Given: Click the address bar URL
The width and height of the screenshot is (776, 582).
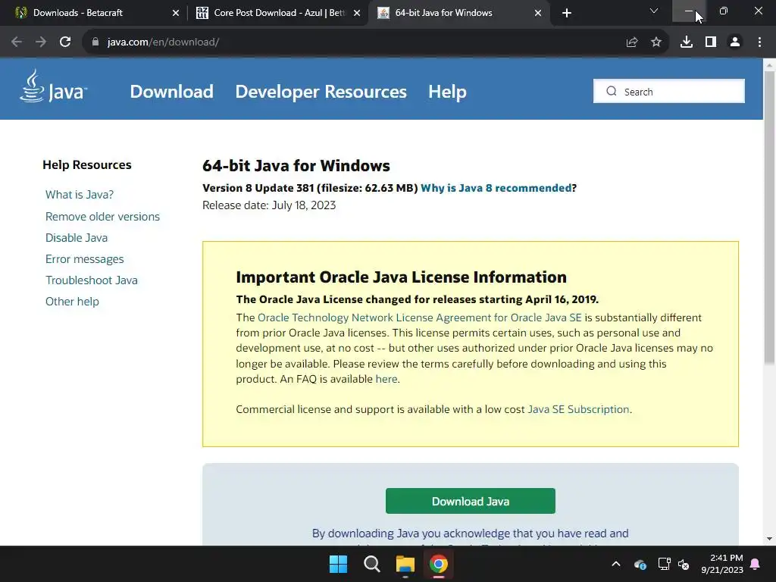Looking at the screenshot, I should (163, 42).
